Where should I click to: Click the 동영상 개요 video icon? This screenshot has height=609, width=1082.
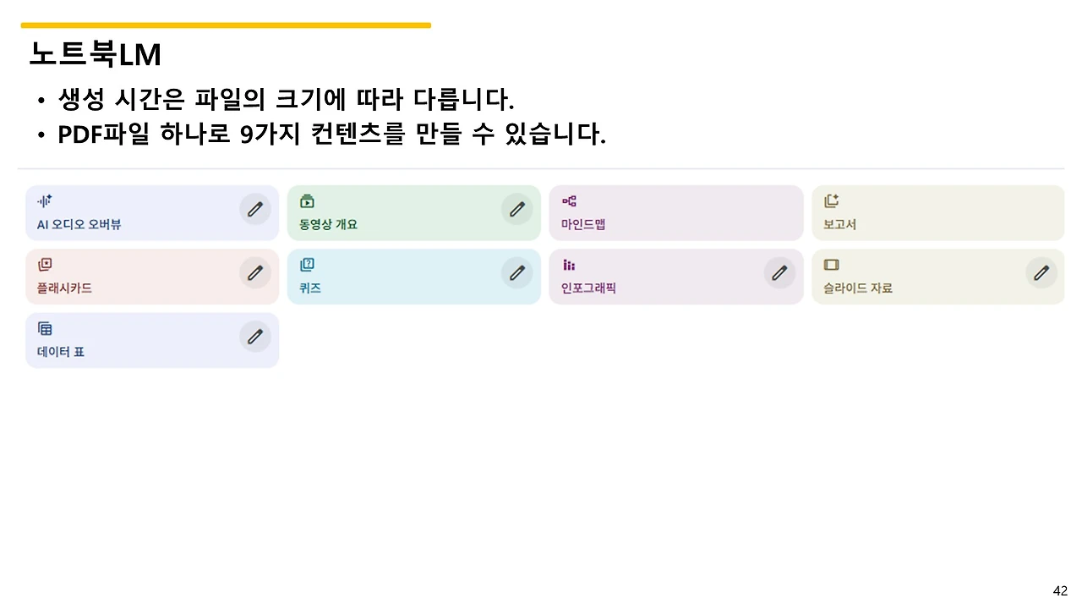[x=307, y=201]
